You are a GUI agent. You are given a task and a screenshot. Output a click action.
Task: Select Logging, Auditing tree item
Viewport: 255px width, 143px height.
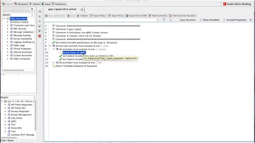click(24, 42)
